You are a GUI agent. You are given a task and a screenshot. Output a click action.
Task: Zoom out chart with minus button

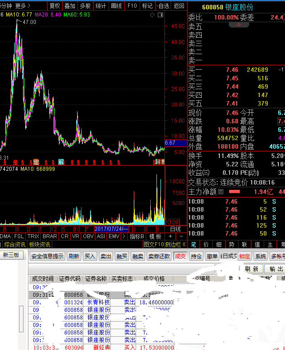click(x=181, y=236)
